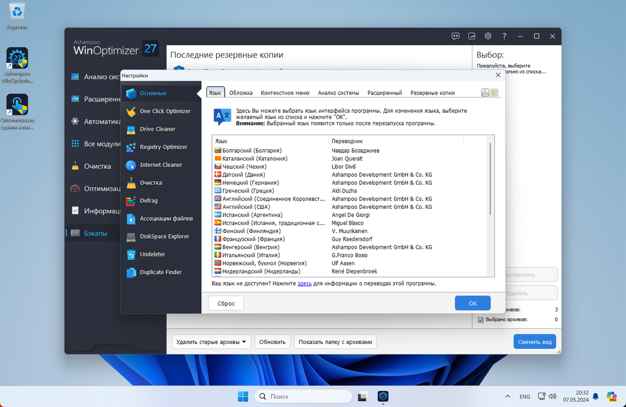Select DiskSpace Explorer settings
This screenshot has width=626, height=407.
pyautogui.click(x=161, y=236)
